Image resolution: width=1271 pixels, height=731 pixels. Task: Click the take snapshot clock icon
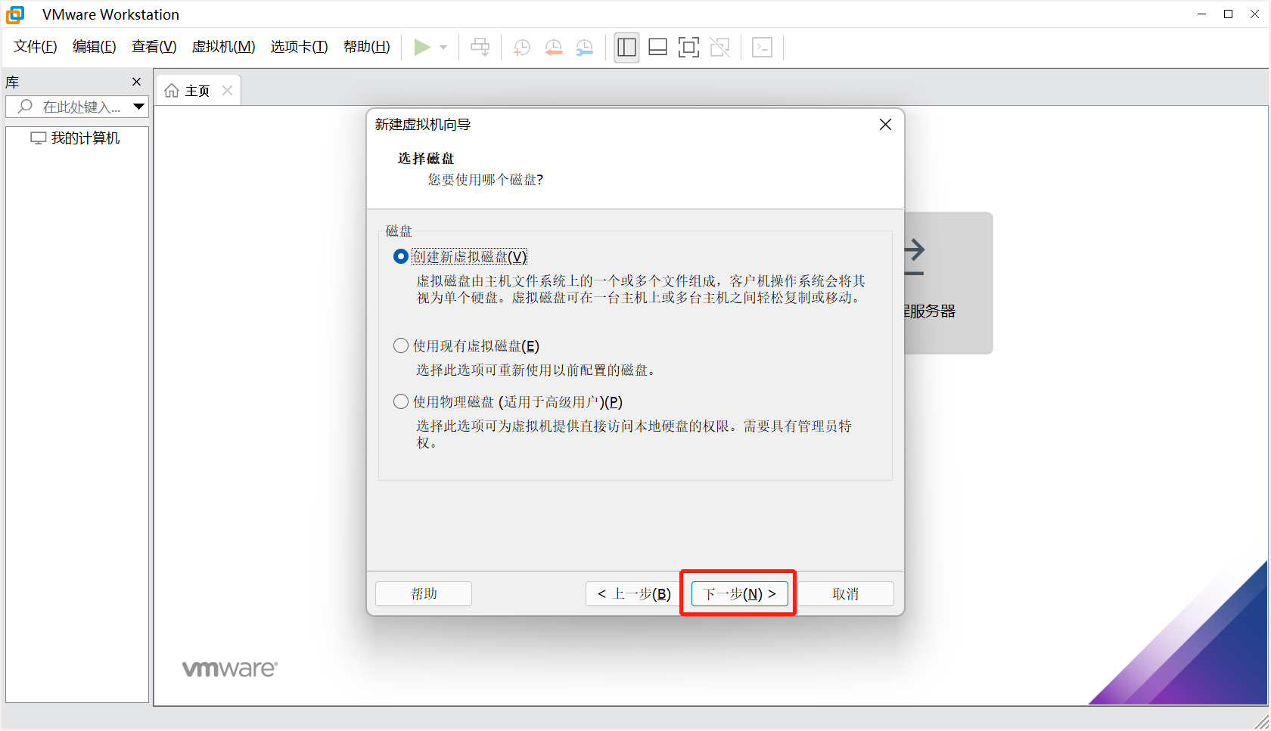[521, 48]
